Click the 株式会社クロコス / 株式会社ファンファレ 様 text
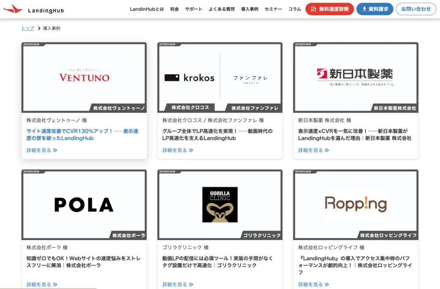This screenshot has height=289, width=440. (x=213, y=121)
